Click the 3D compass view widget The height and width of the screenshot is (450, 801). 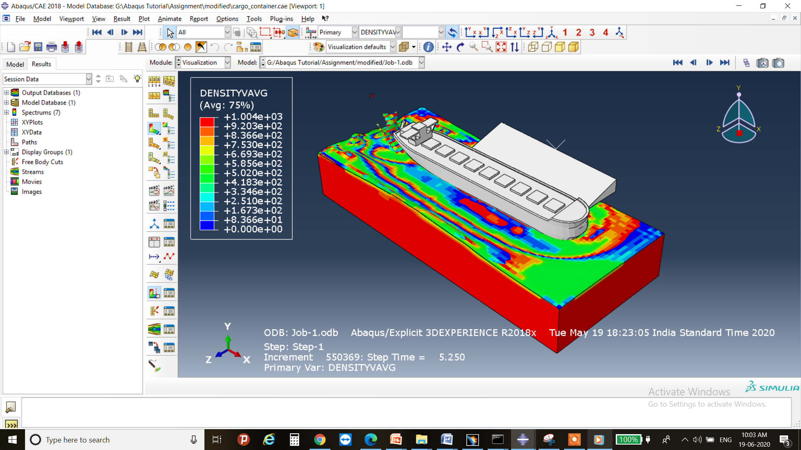coord(739,115)
